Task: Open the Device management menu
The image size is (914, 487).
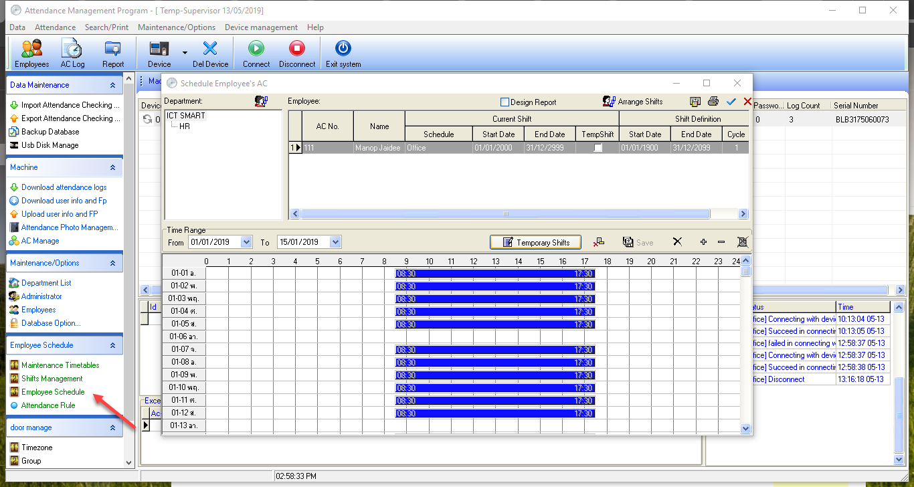Action: (261, 27)
